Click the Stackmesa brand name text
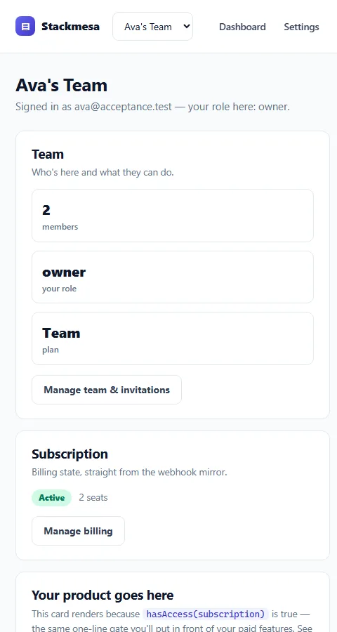 pyautogui.click(x=70, y=27)
